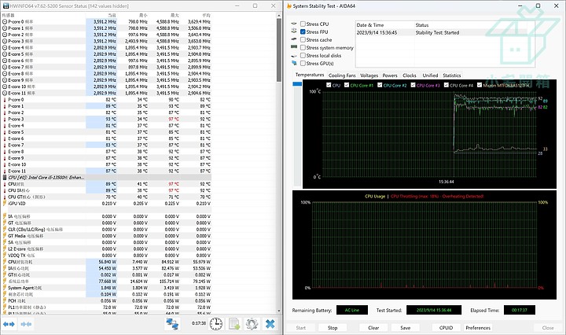Click the cache chip icon next to Stress cache
Image resolution: width=566 pixels, height=335 pixels.
(x=294, y=39)
